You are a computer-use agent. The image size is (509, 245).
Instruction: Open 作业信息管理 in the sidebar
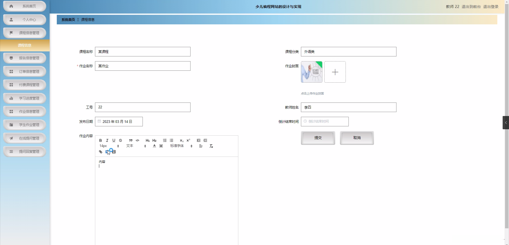click(25, 112)
